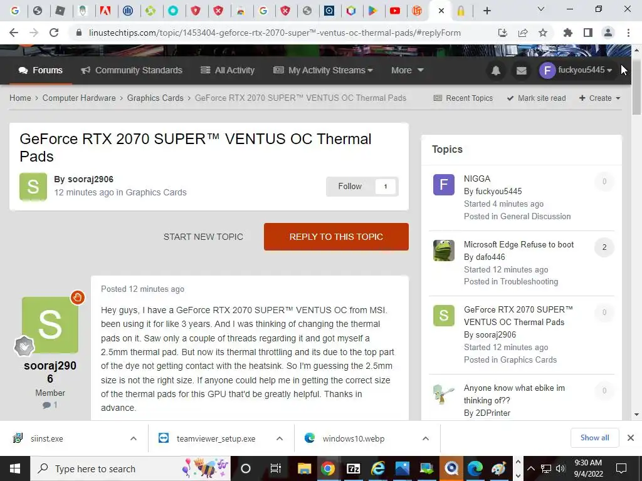
Task: Click the page vertical scrollbar thumb
Action: (x=636, y=86)
